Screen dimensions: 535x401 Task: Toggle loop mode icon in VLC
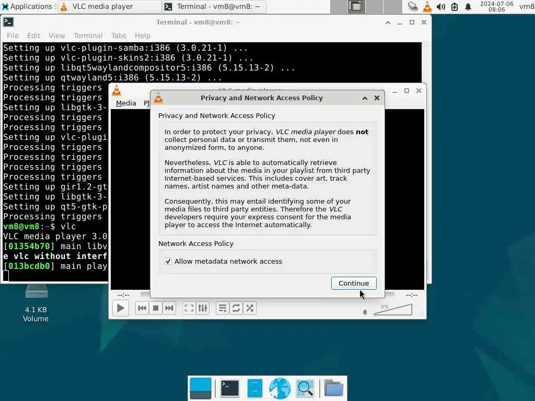[x=236, y=308]
